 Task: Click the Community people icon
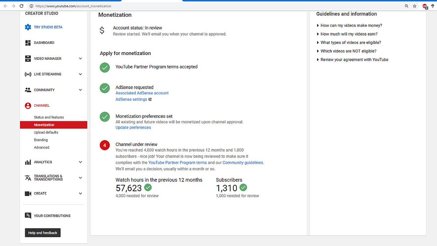click(28, 90)
